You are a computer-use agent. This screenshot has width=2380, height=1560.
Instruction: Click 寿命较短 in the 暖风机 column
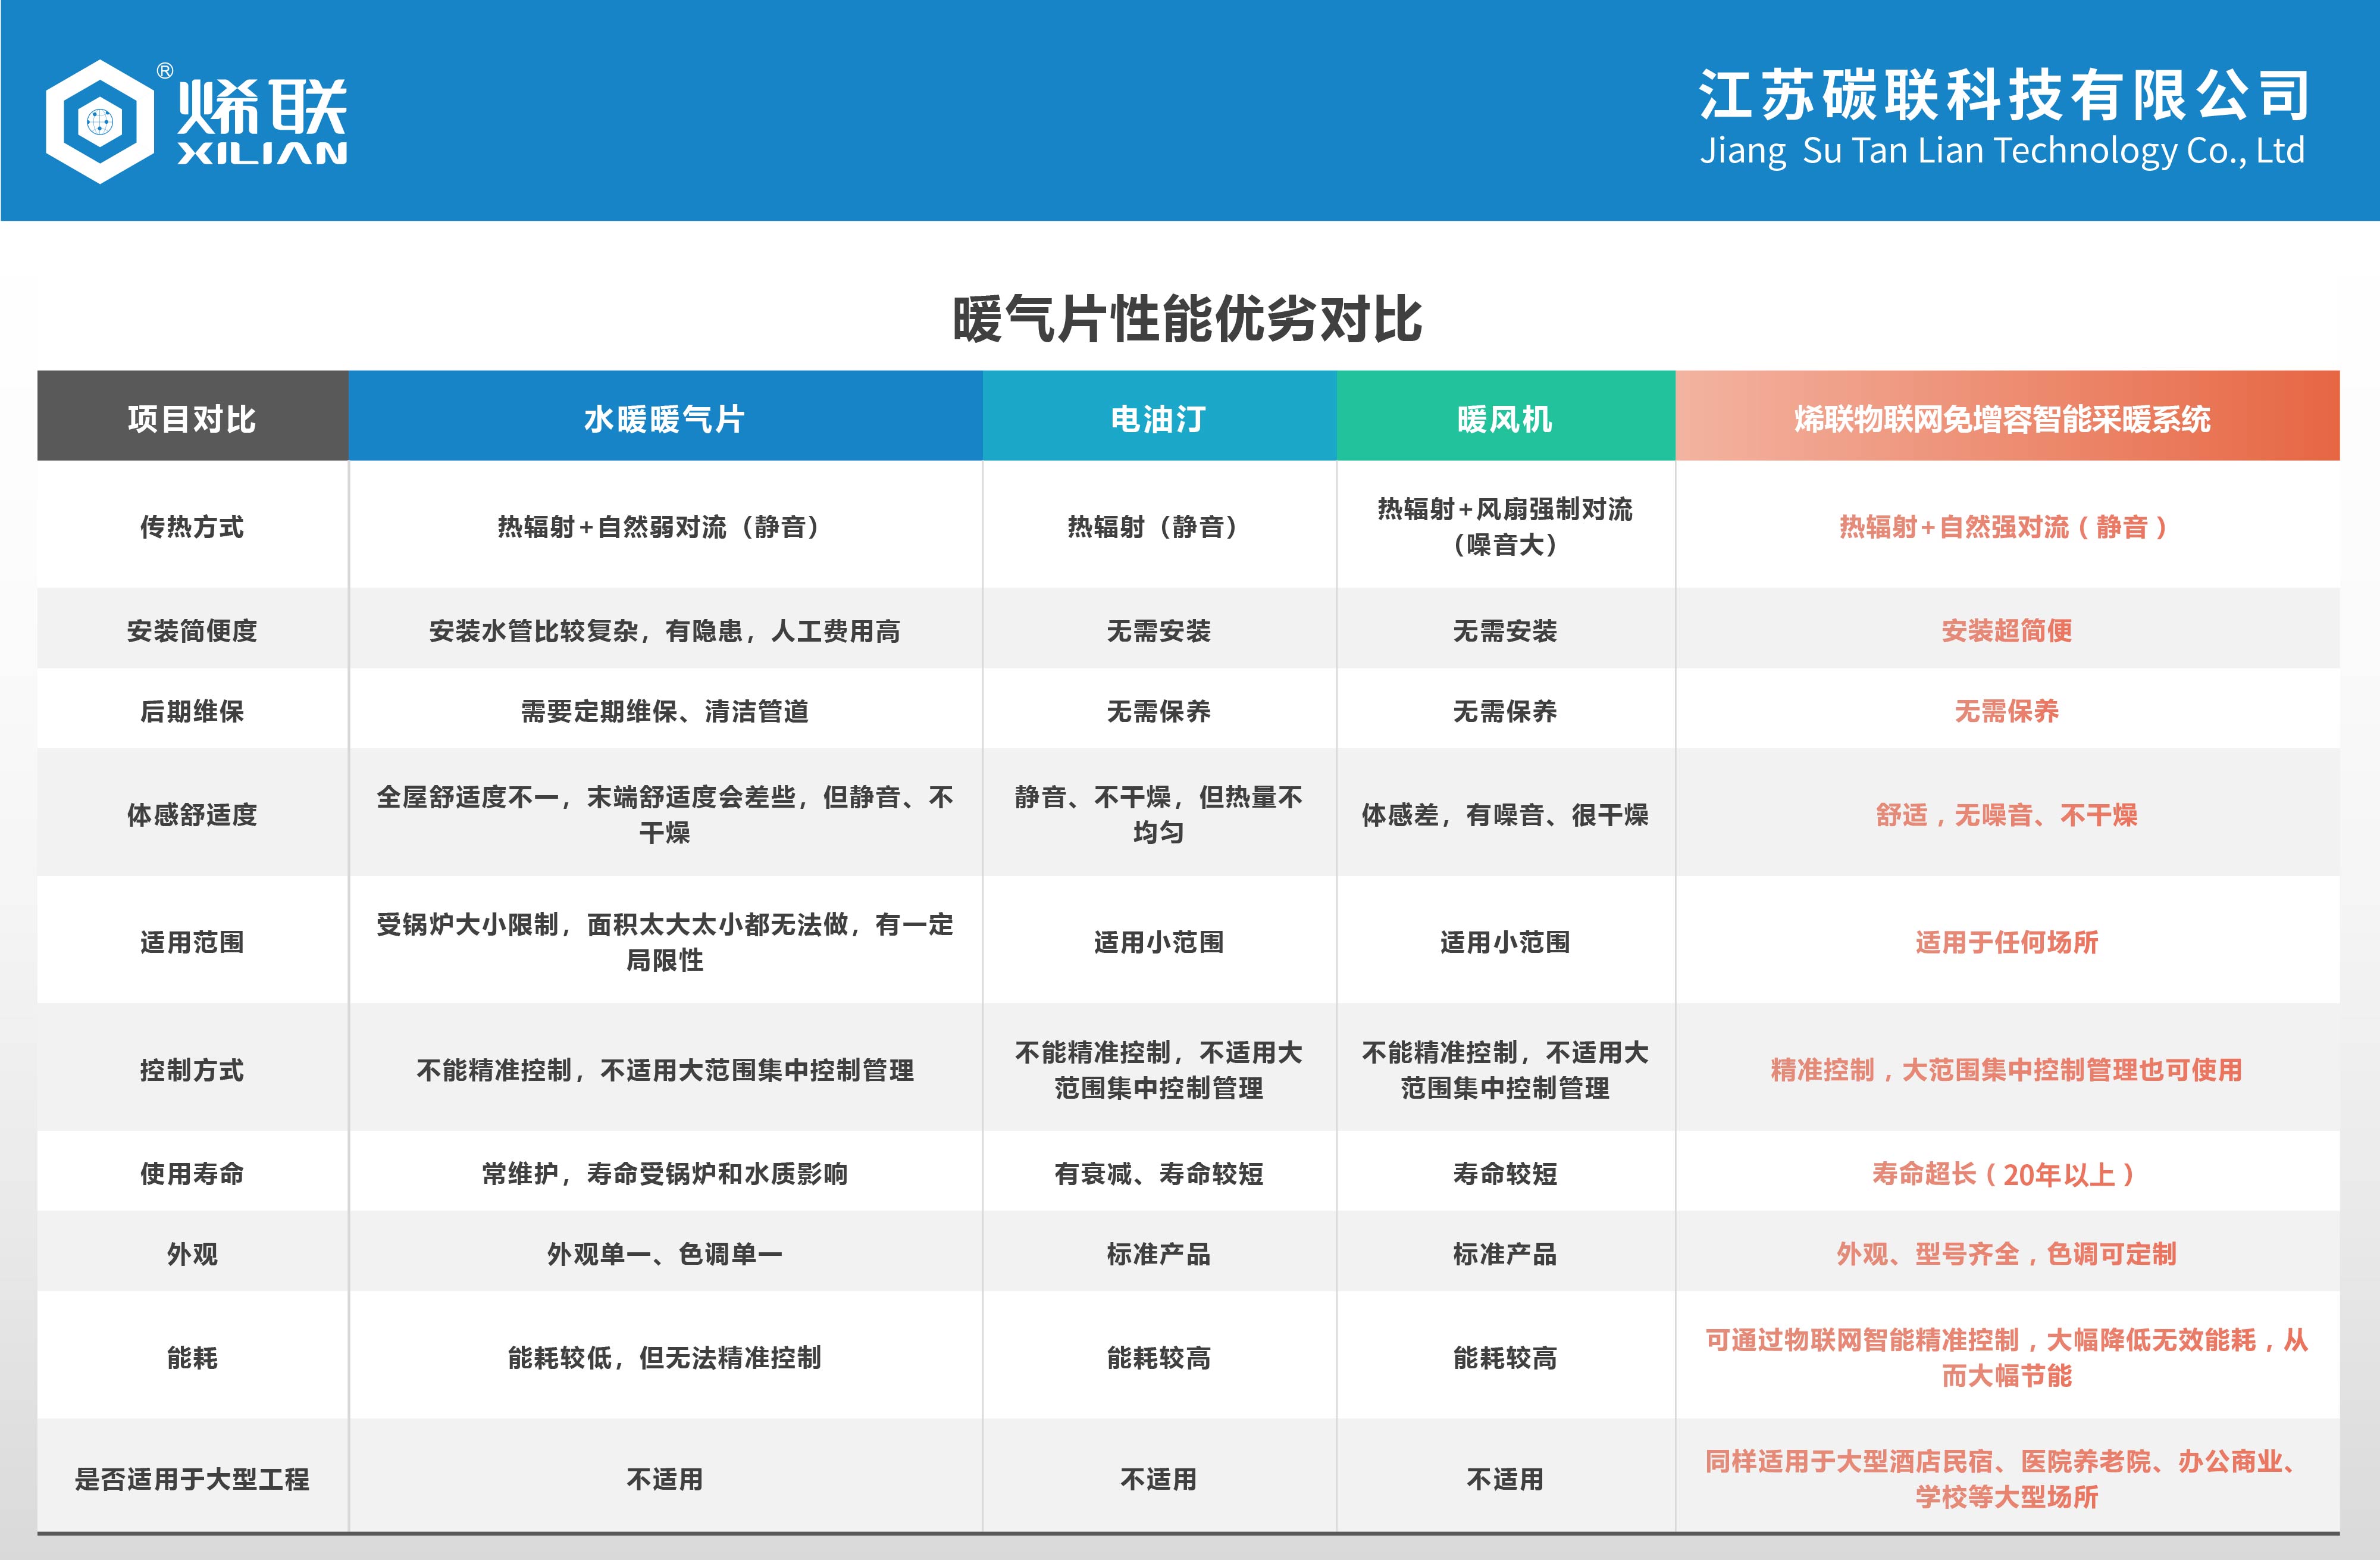click(x=1505, y=1173)
